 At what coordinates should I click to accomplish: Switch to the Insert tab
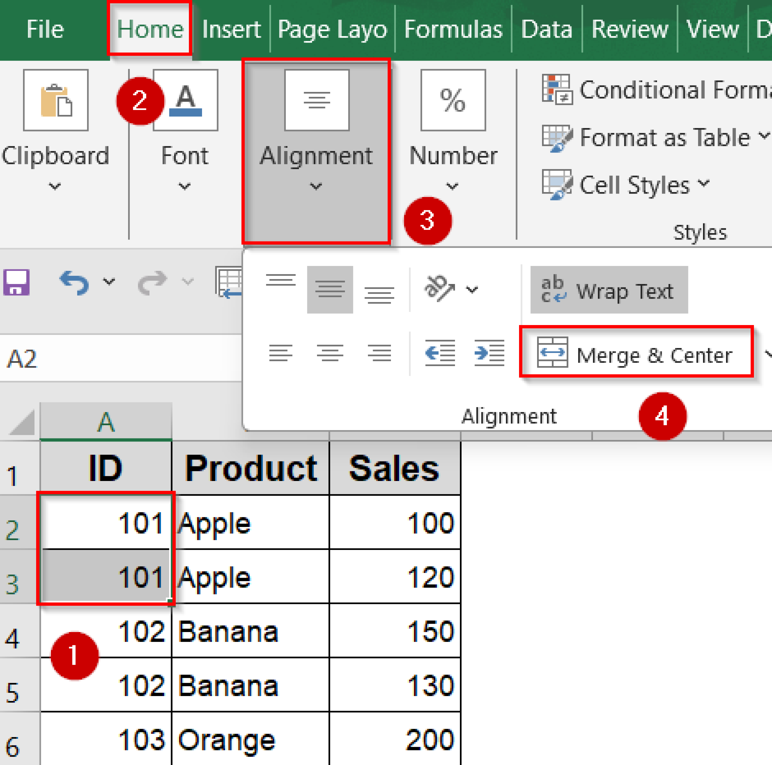(231, 29)
